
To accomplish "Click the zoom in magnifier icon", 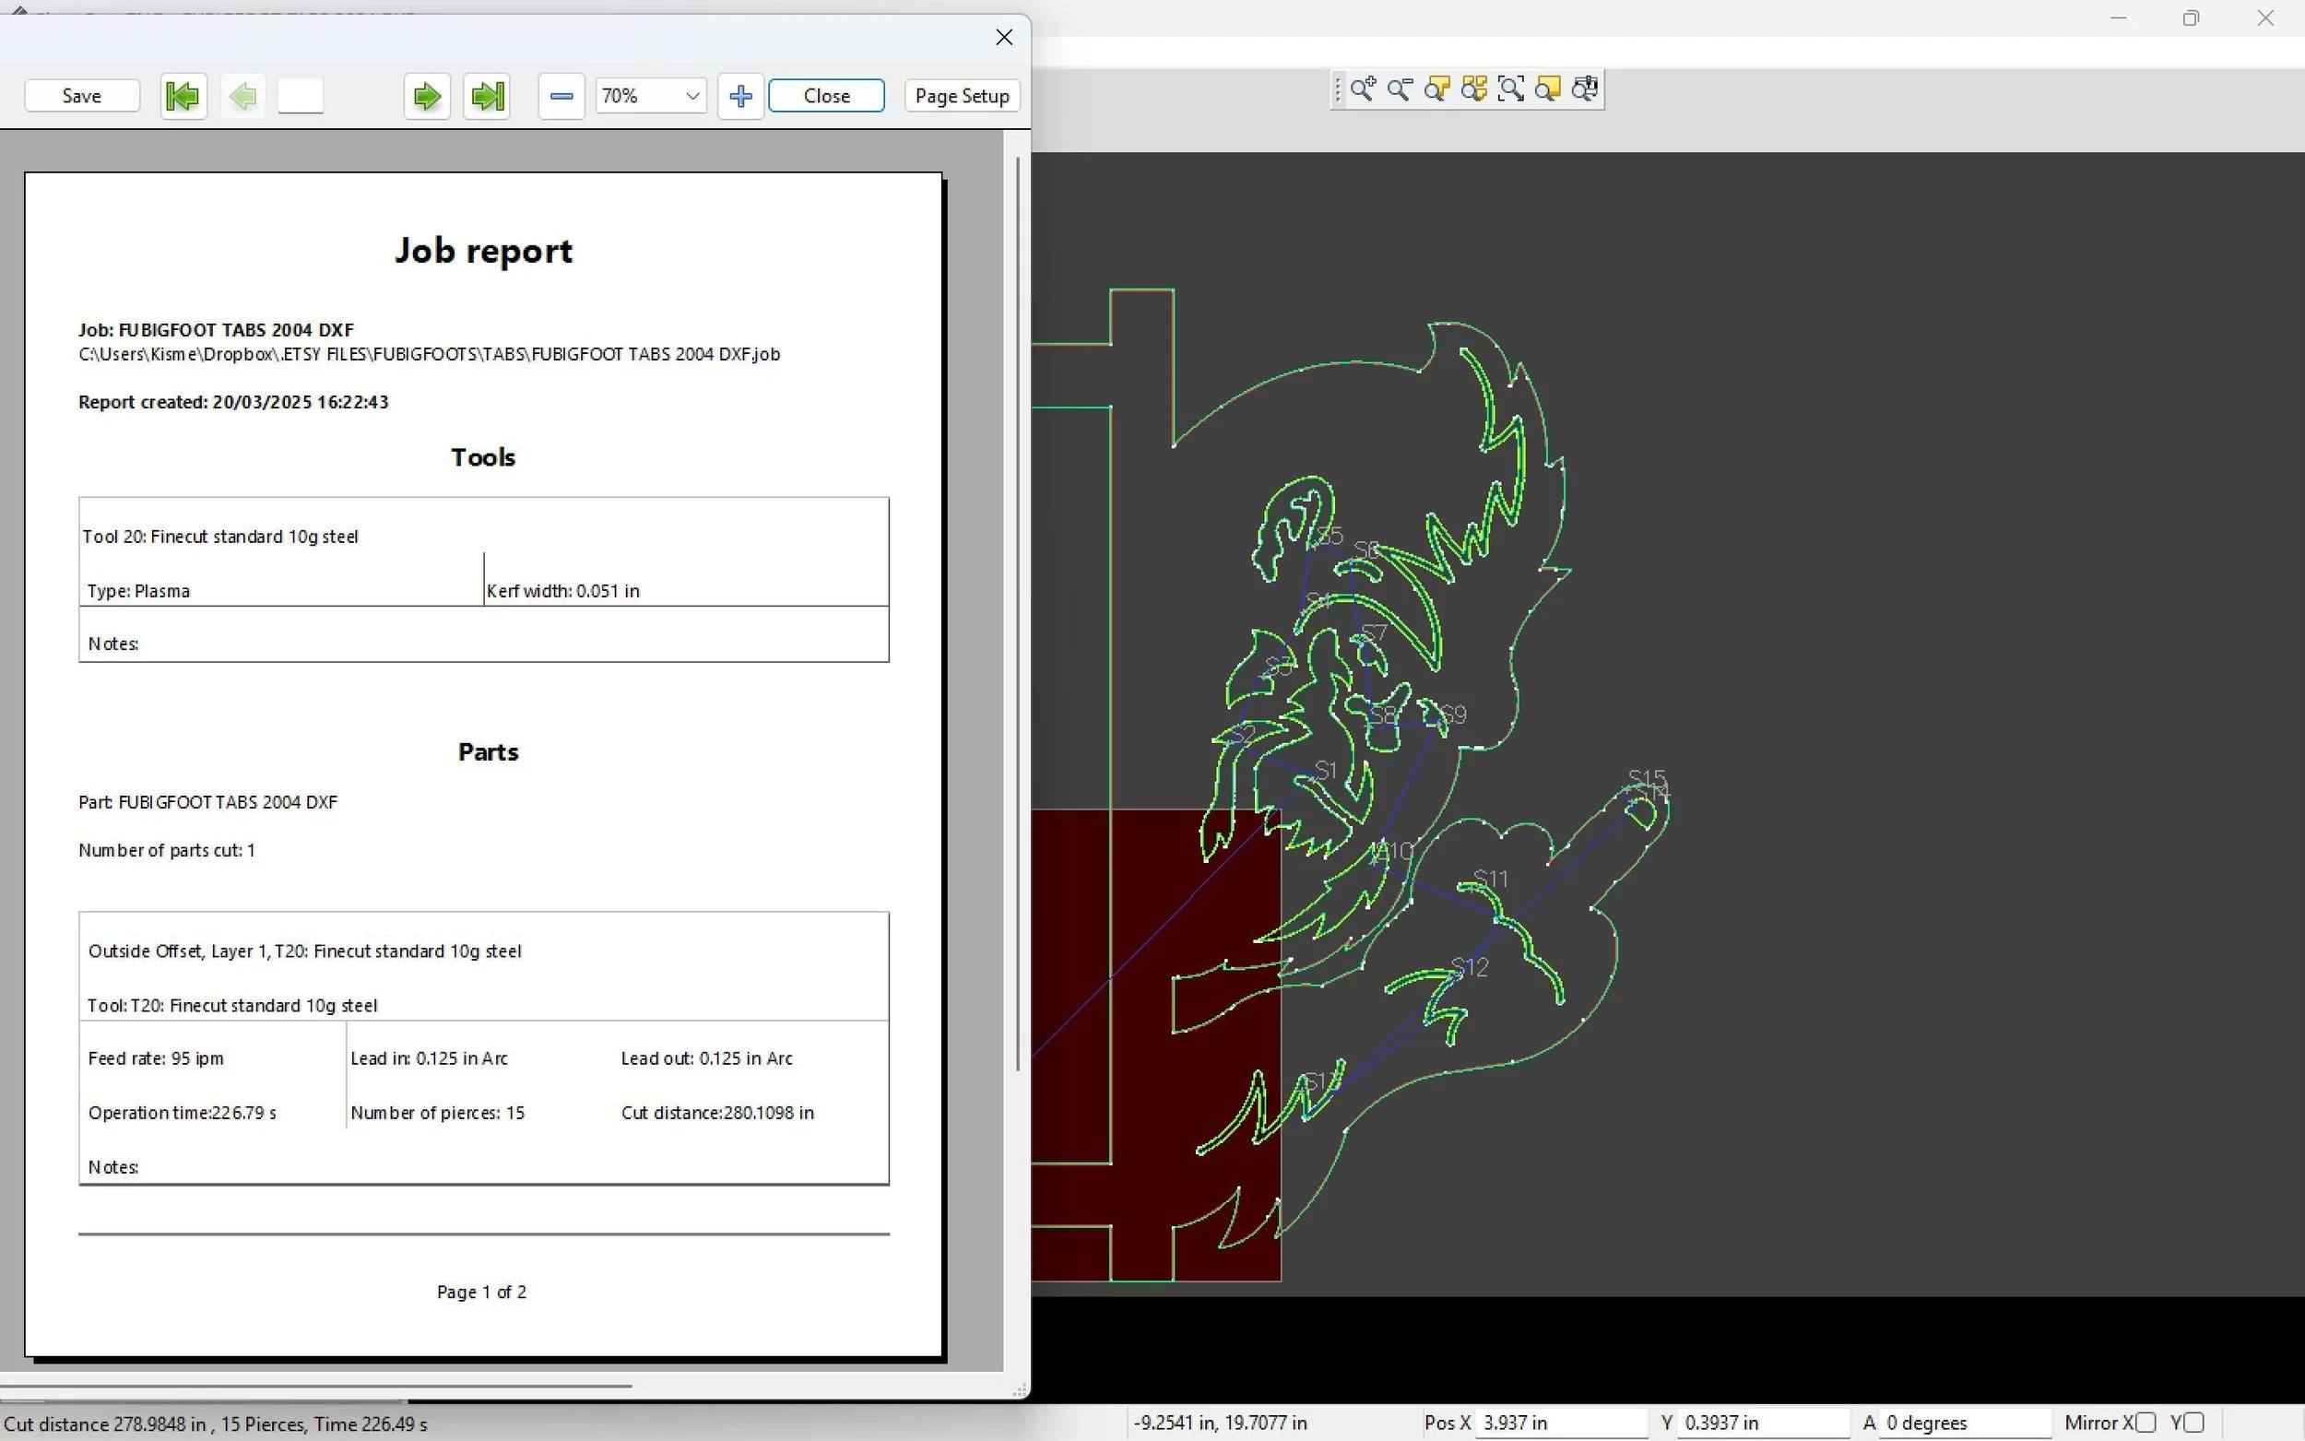I will 1363,89.
